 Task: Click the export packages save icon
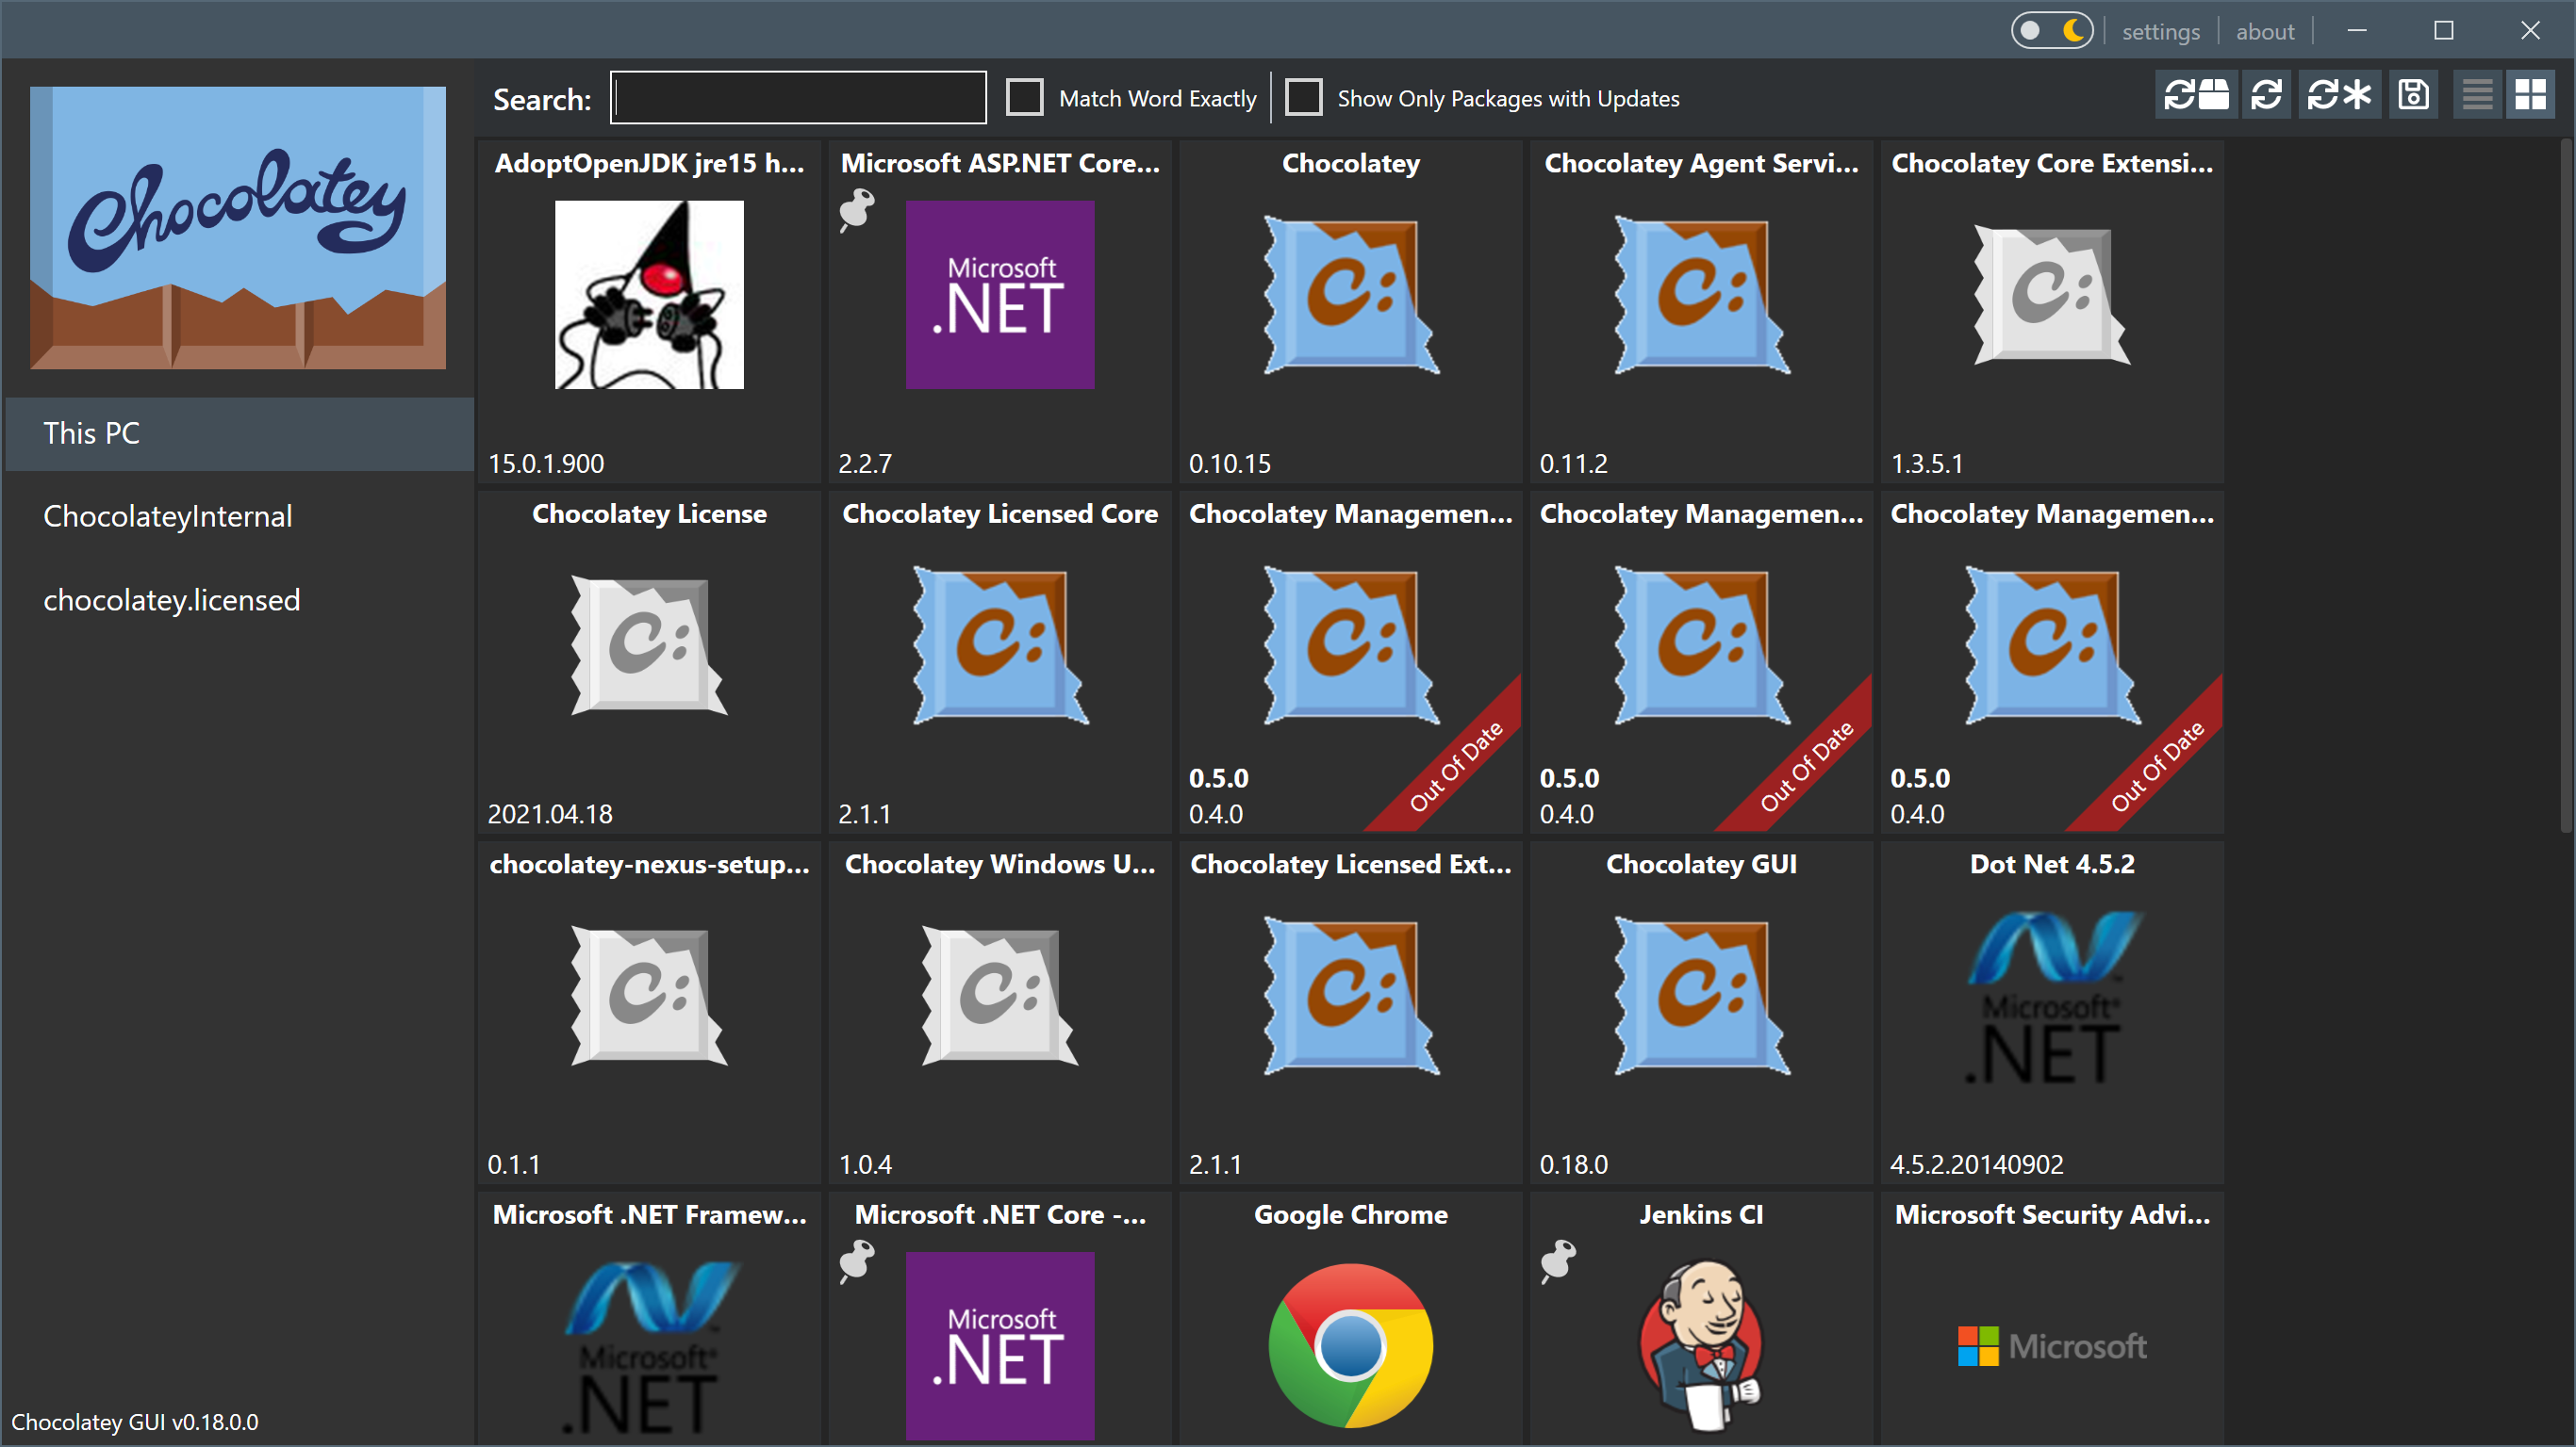[x=2414, y=96]
